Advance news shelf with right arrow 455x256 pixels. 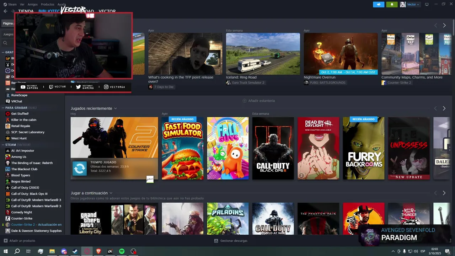[444, 25]
